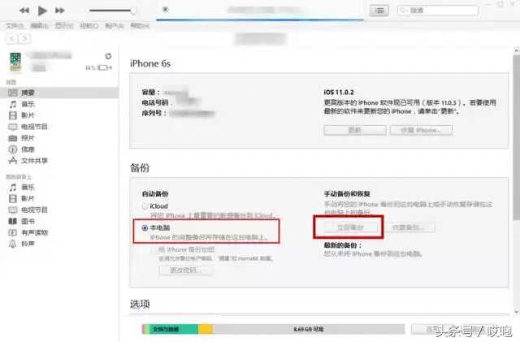Select the iCloud backup radio button

pyautogui.click(x=145, y=206)
